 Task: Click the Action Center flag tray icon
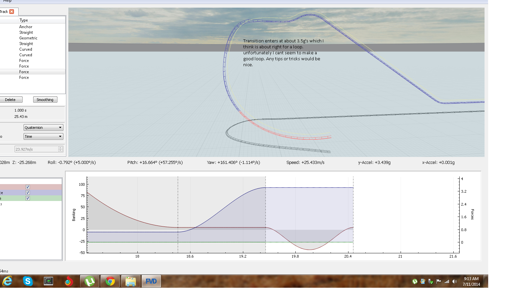(439, 281)
